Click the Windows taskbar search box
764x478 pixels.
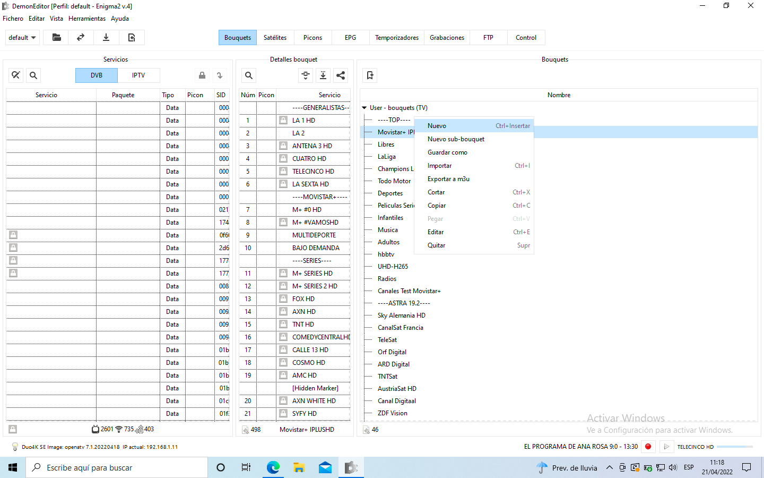[117, 468]
